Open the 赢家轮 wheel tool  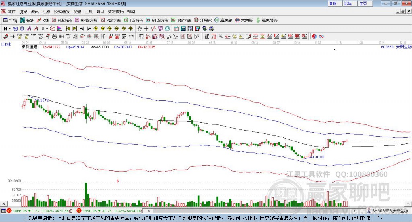tap(223, 20)
